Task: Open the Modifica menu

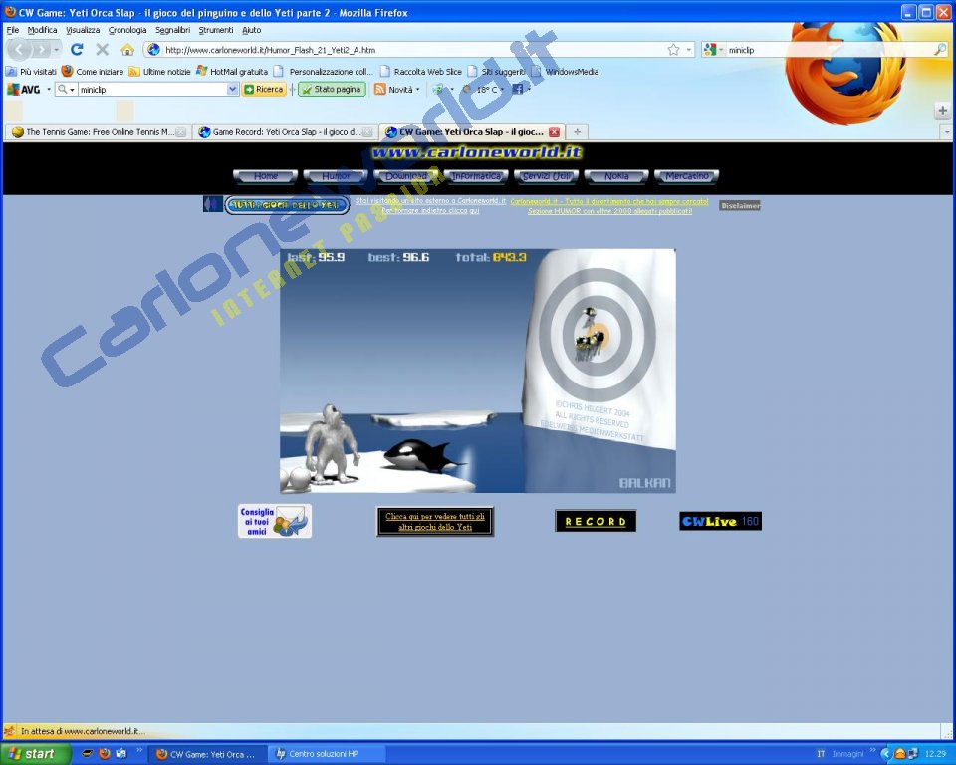Action: click(x=42, y=29)
